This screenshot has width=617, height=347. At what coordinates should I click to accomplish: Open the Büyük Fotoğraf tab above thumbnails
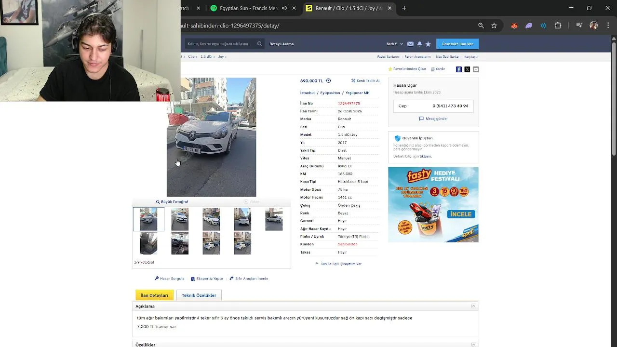pos(172,202)
